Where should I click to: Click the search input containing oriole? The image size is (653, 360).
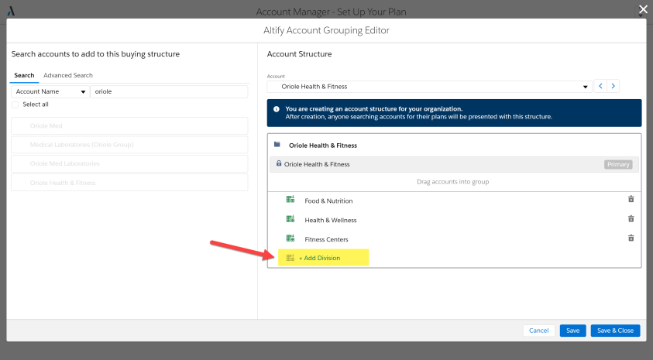(169, 91)
